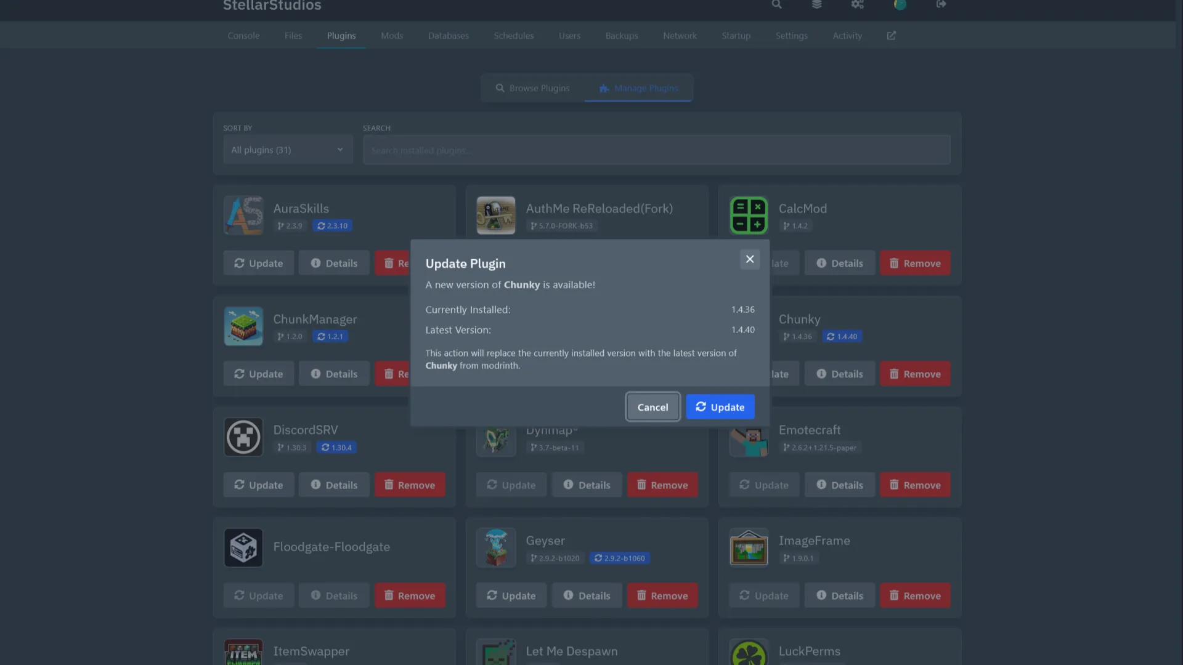1183x665 pixels.
Task: Click the server stack icon in header
Action: [x=816, y=5]
